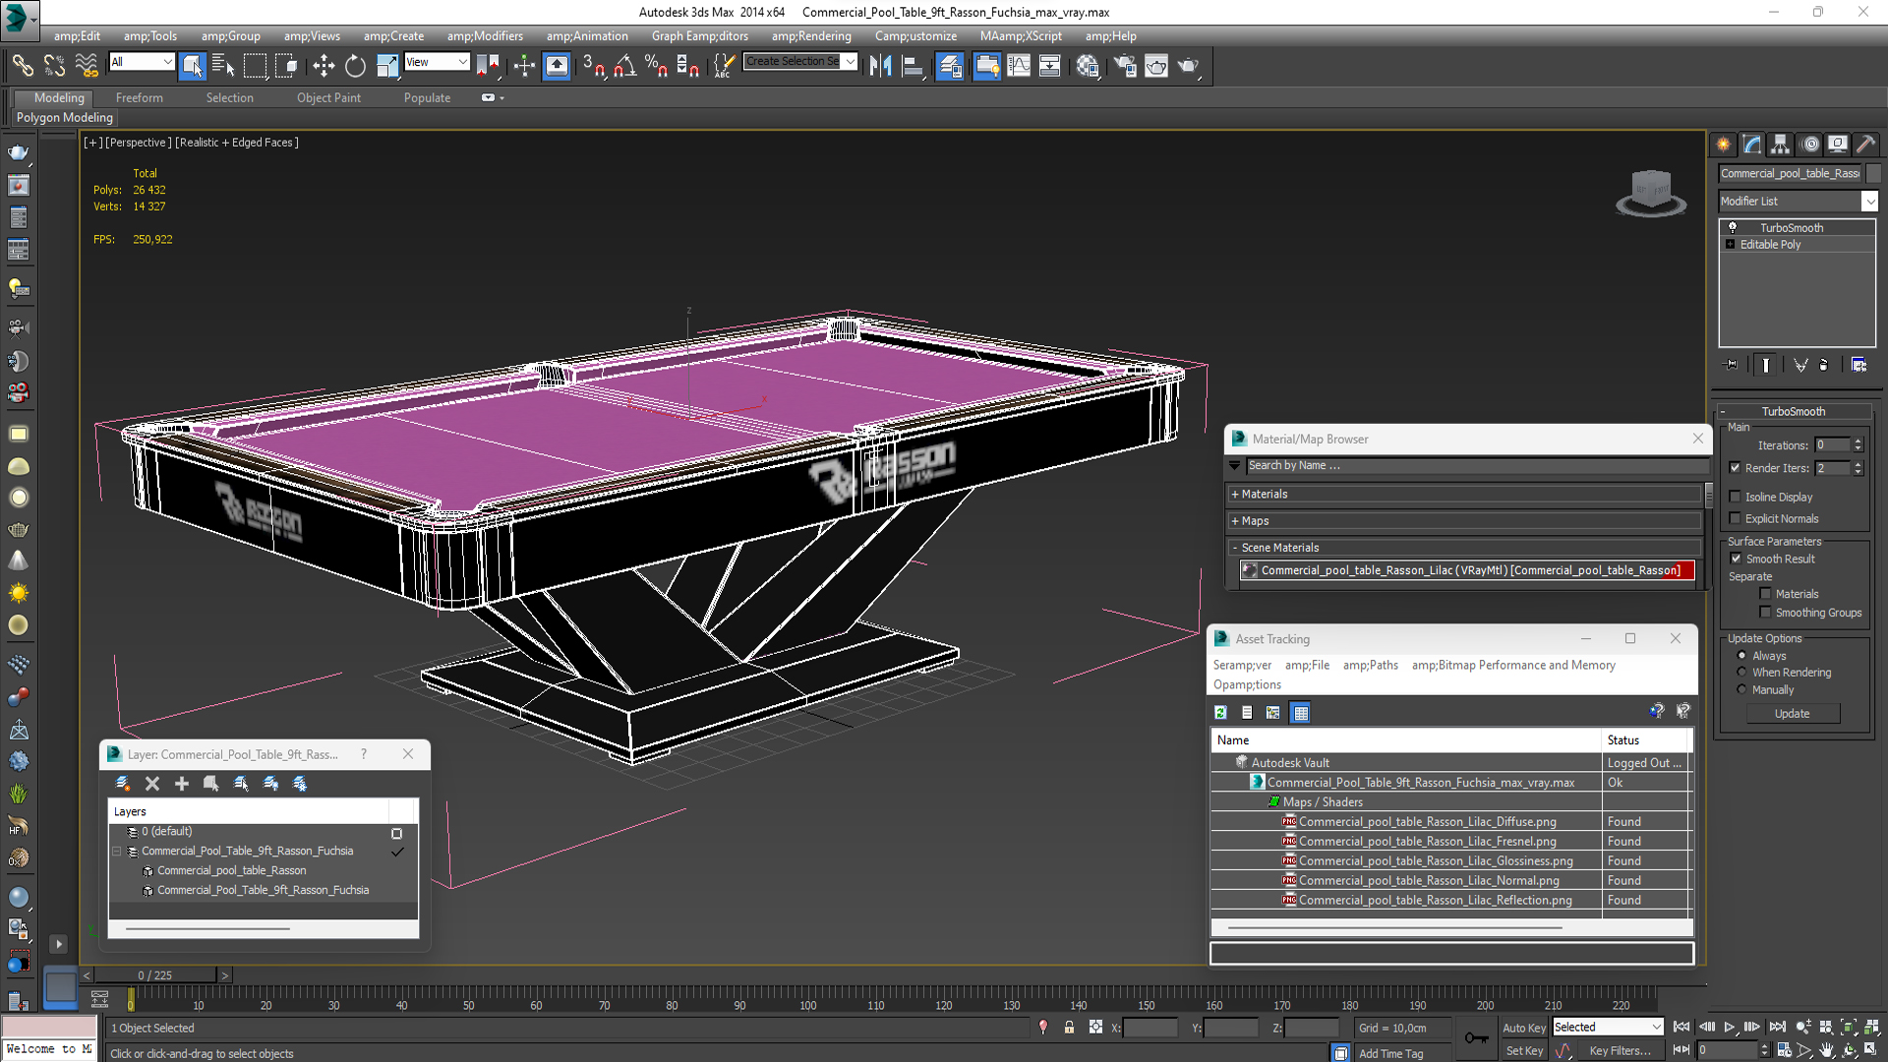The height and width of the screenshot is (1062, 1888).
Task: Click the Render Production teapot icon
Action: (1189, 66)
